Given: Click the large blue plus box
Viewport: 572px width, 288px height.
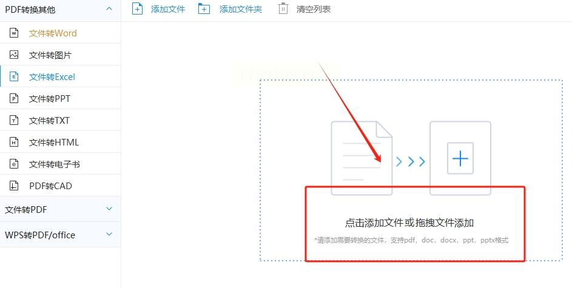Looking at the screenshot, I should click(460, 159).
